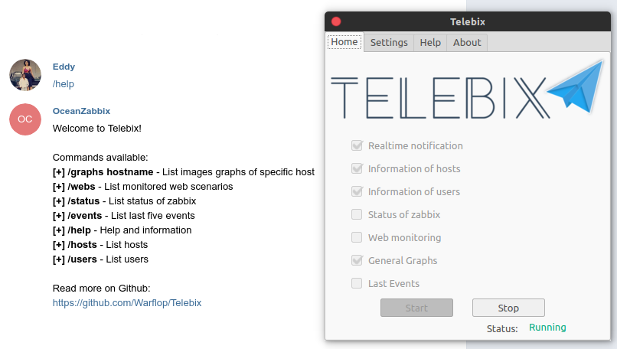617x349 pixels.
Task: Click the OceanZabbix sender name
Action: coord(81,111)
